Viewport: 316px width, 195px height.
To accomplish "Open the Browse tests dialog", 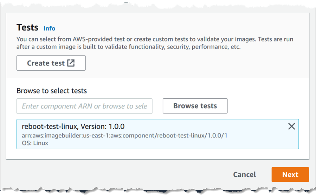I will click(195, 106).
